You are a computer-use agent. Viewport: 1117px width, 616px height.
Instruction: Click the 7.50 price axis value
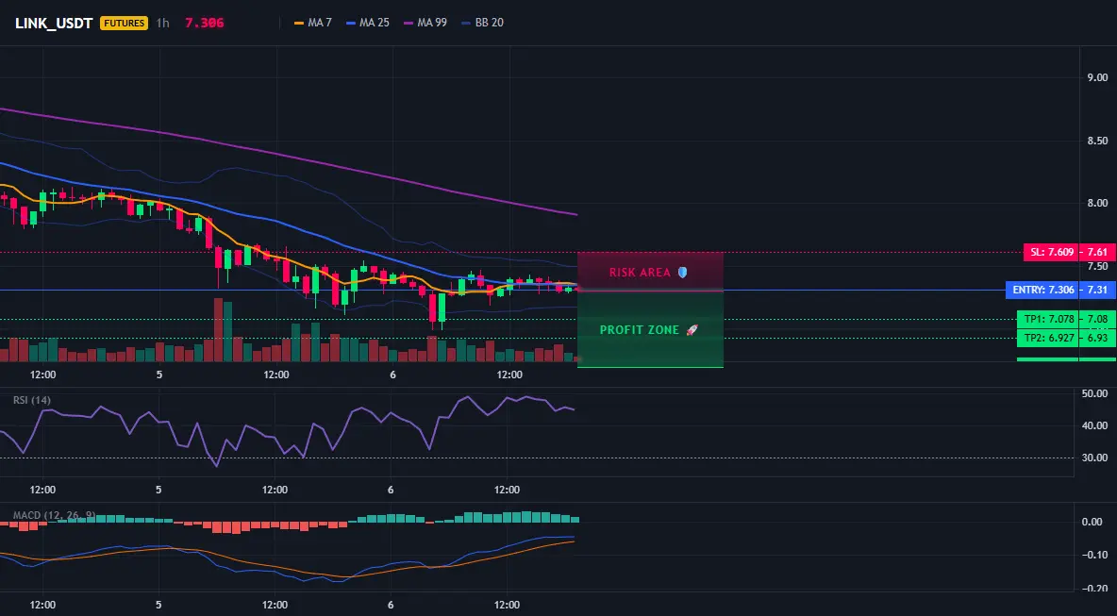1097,266
